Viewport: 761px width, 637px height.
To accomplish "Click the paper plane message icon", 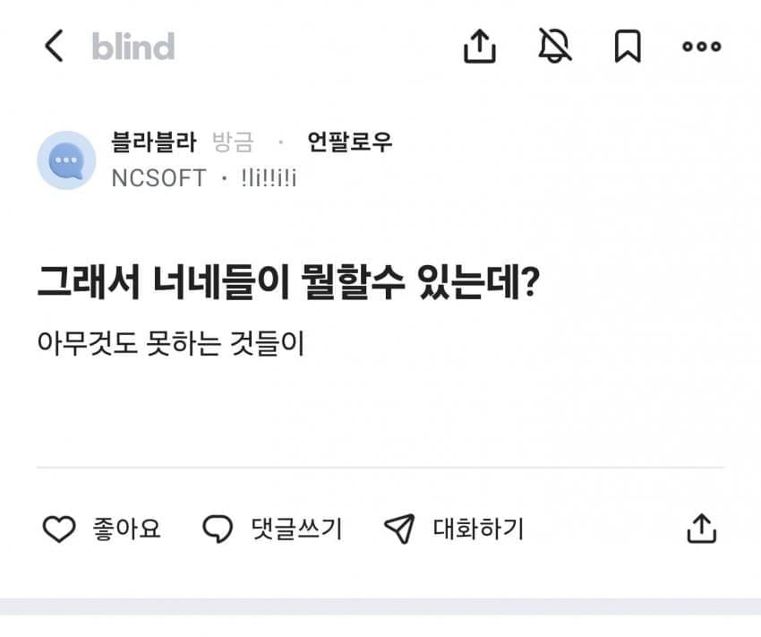I will (x=398, y=529).
